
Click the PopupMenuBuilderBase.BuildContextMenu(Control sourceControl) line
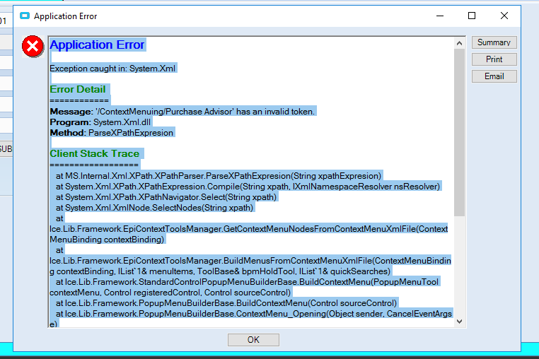coord(226,303)
